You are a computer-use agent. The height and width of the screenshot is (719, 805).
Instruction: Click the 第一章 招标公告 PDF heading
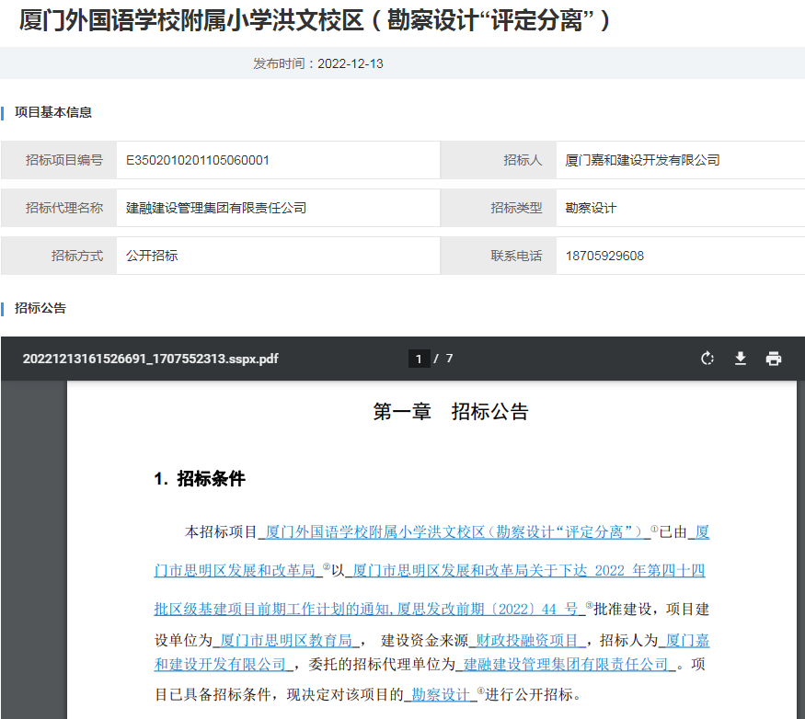[x=451, y=412]
